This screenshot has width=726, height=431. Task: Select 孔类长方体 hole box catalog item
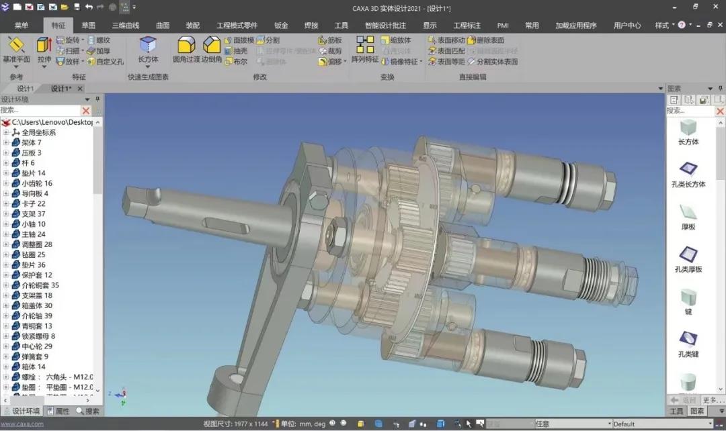[688, 174]
